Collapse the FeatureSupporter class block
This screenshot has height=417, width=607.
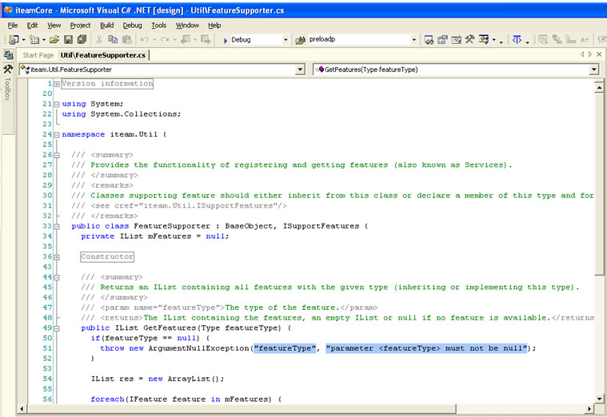[57, 226]
